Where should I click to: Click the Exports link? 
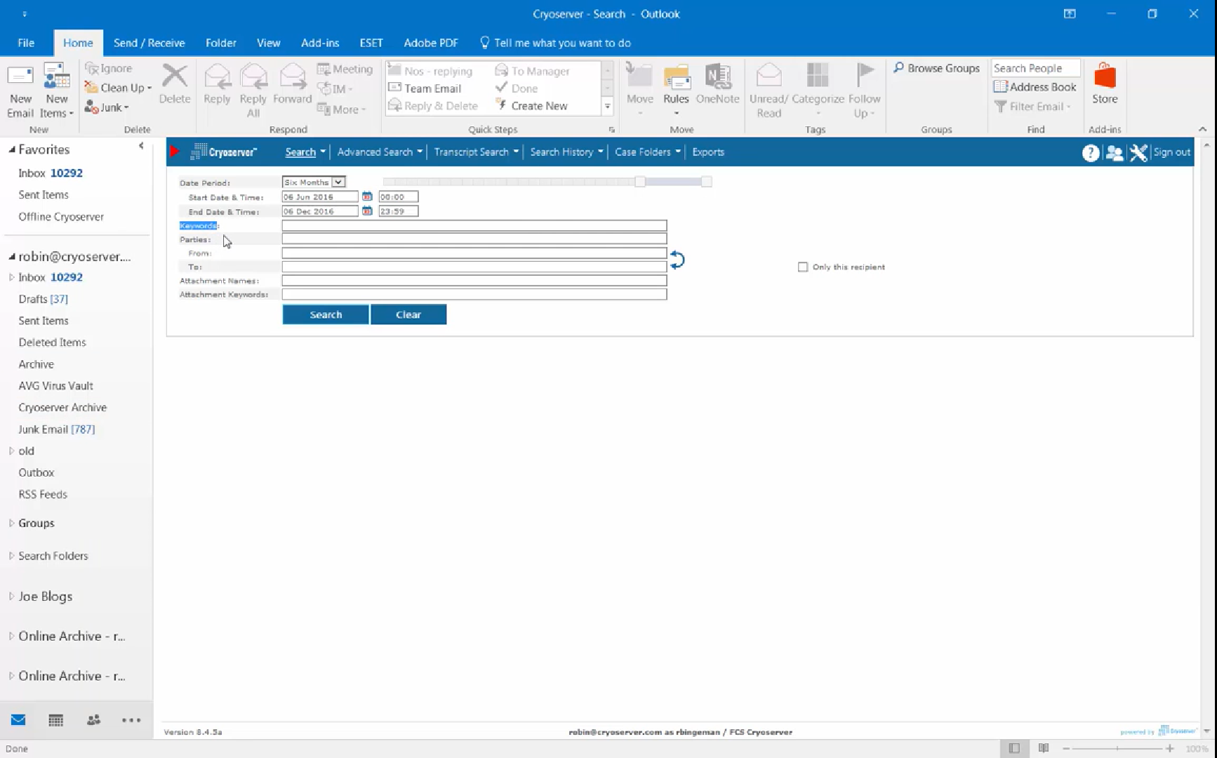tap(708, 152)
